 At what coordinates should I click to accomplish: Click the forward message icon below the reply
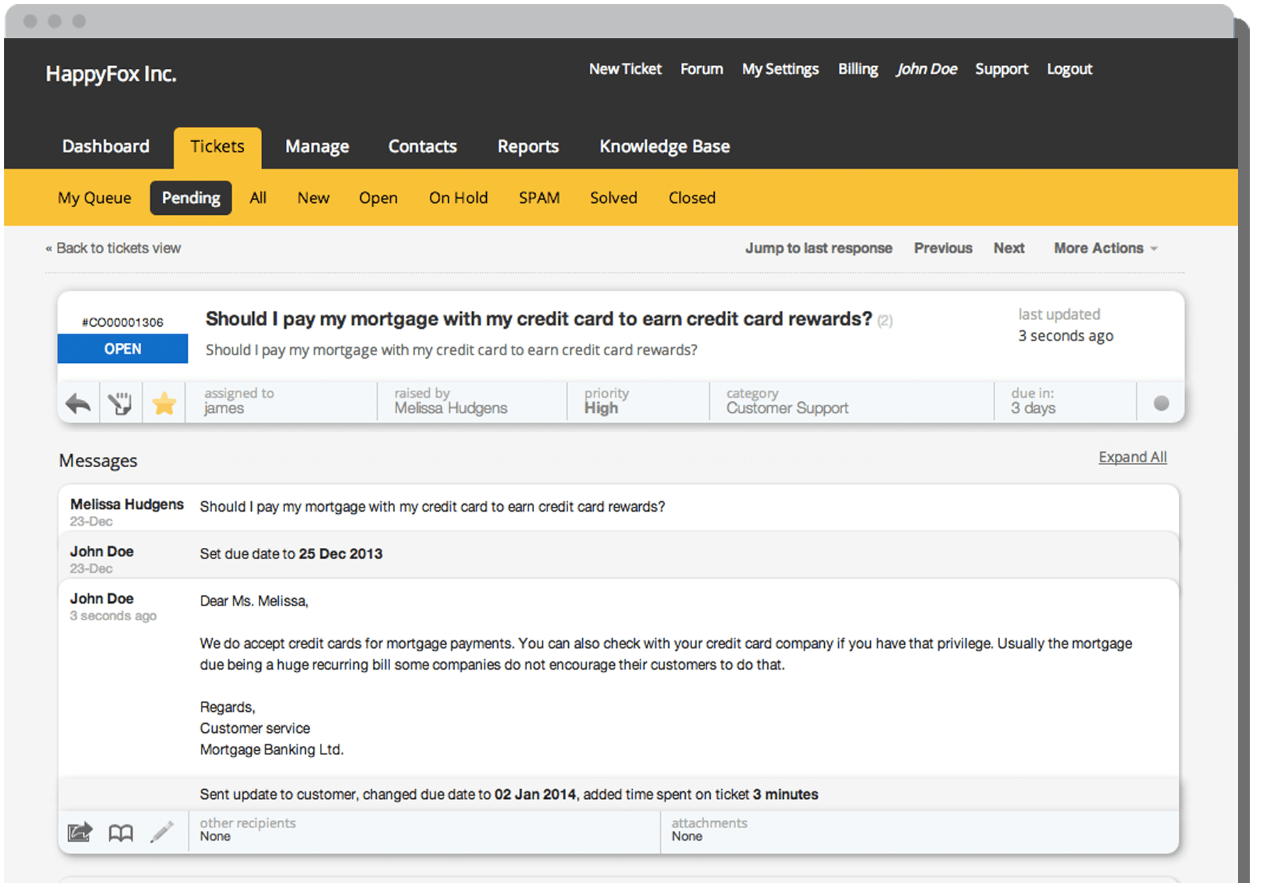point(79,831)
